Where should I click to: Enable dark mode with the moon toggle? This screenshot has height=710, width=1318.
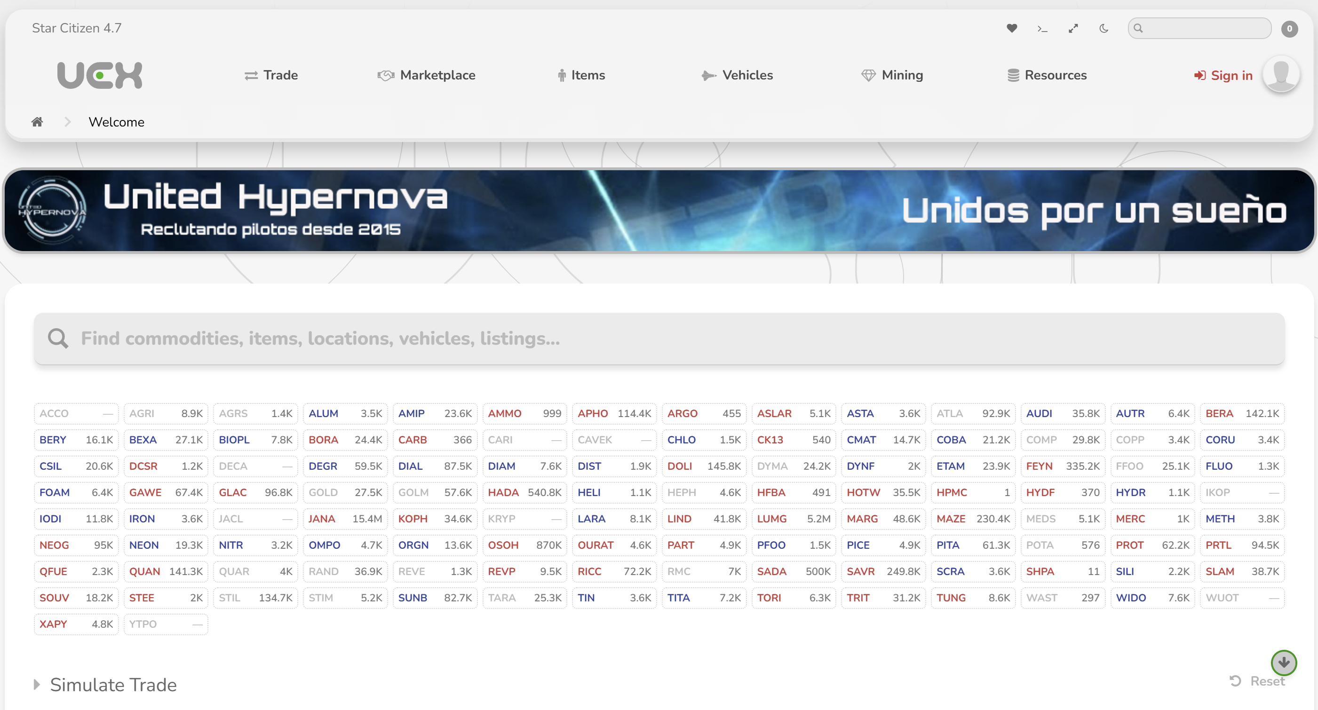coord(1103,28)
